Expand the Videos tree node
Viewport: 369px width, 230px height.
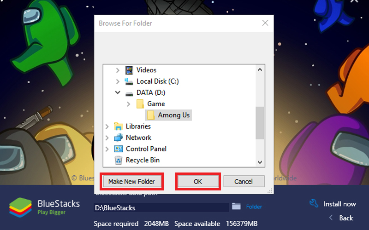(x=118, y=70)
